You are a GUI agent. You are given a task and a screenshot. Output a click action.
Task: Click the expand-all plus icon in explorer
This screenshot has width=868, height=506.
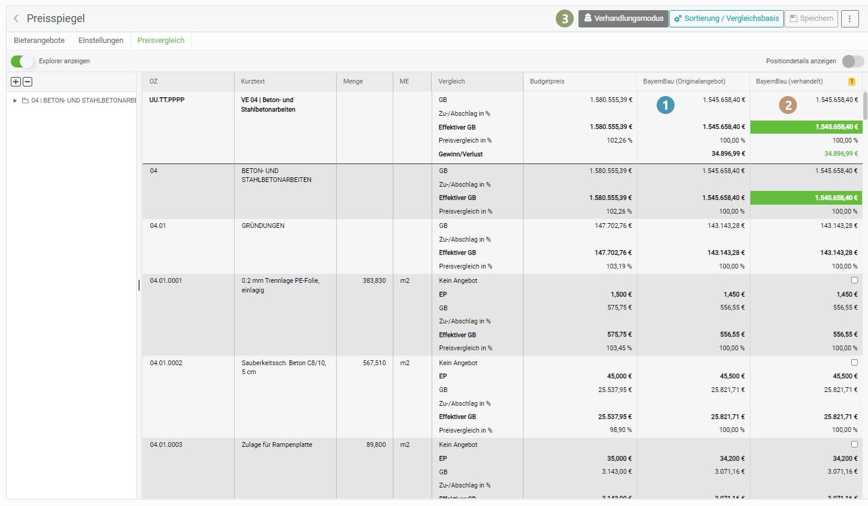16,82
